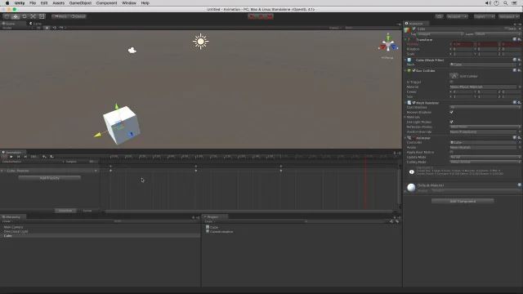The image size is (523, 294).
Task: Click the yellow axis arrow handle on cube
Action: click(97, 135)
